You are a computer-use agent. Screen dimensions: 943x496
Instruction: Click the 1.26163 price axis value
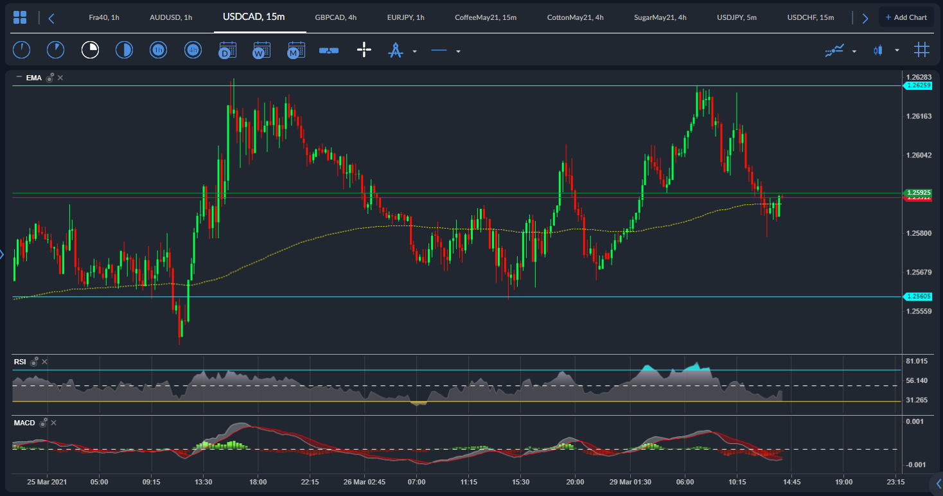click(919, 116)
